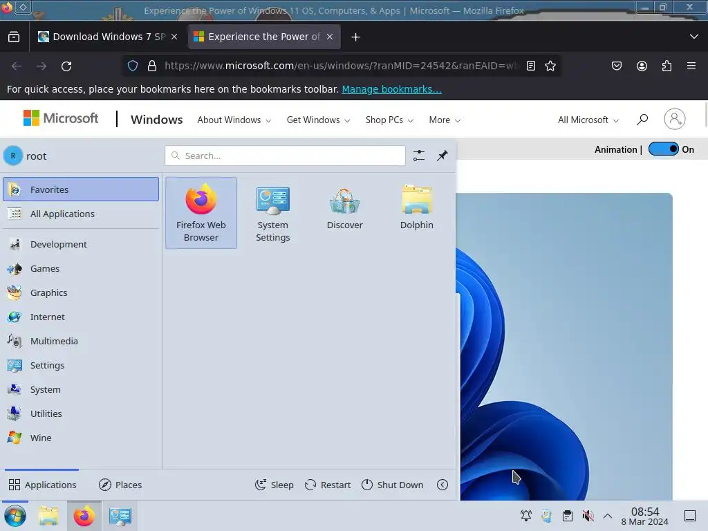Expand All Microsoft dropdown menu

588,120
